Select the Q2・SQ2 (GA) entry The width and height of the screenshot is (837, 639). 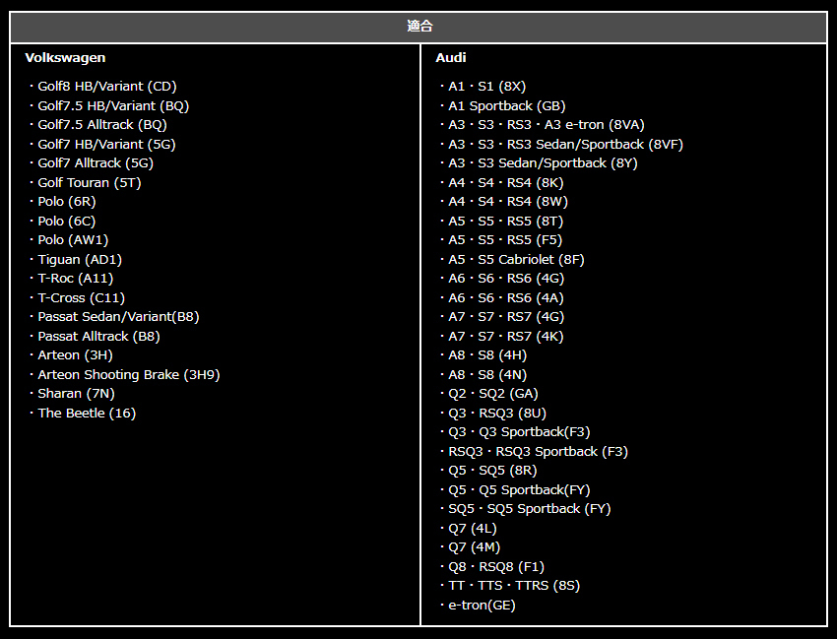point(493,394)
